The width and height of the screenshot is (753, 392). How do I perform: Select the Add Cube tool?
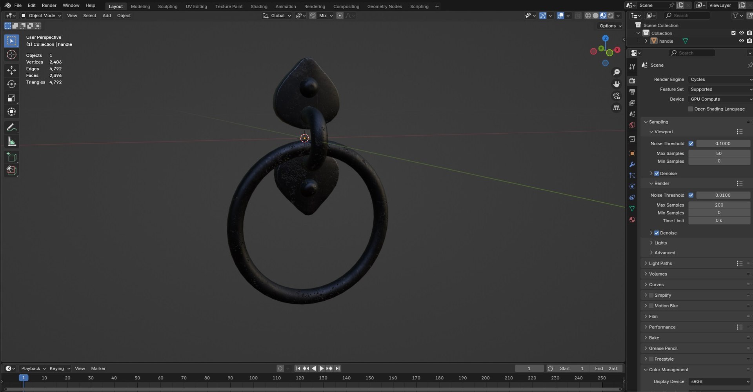(11, 157)
